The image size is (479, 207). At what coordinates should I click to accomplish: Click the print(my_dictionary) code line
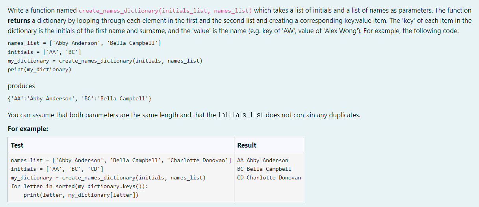pos(39,69)
